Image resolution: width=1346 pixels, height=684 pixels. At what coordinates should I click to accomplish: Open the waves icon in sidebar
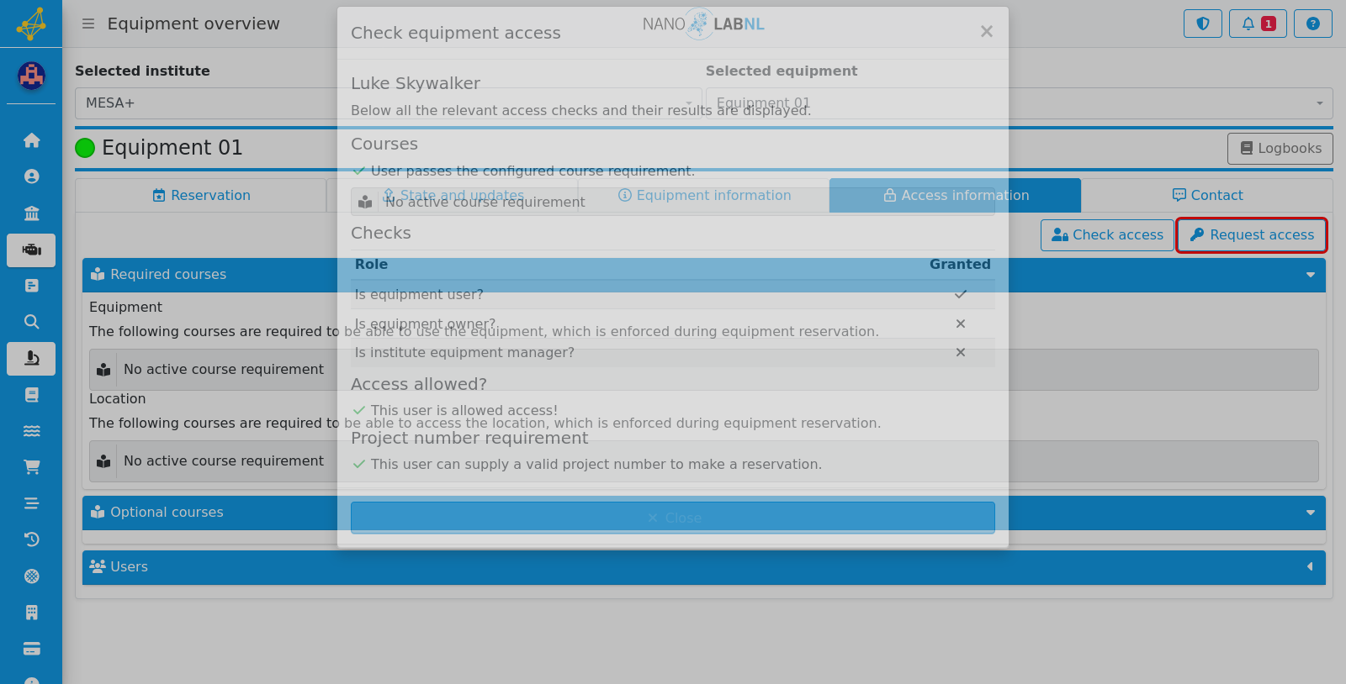click(x=31, y=431)
